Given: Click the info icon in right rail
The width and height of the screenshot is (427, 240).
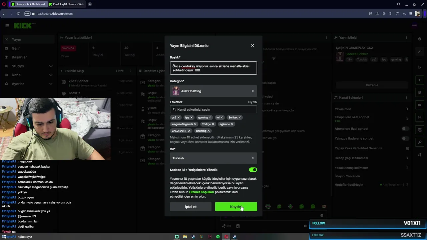Looking at the screenshot, I should pos(420,39).
